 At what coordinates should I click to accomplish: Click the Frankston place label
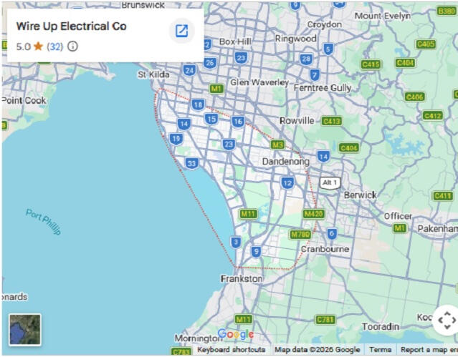pyautogui.click(x=242, y=278)
